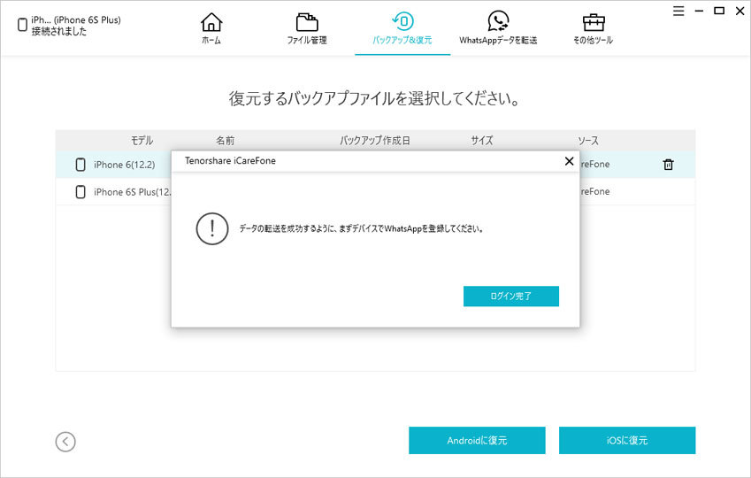Click the exclamation warning icon in dialog
This screenshot has width=751, height=478.
coord(212,228)
